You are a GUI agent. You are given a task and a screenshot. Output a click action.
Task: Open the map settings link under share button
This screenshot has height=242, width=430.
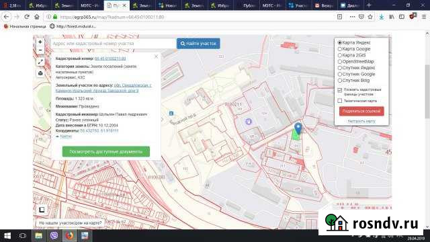(361, 121)
